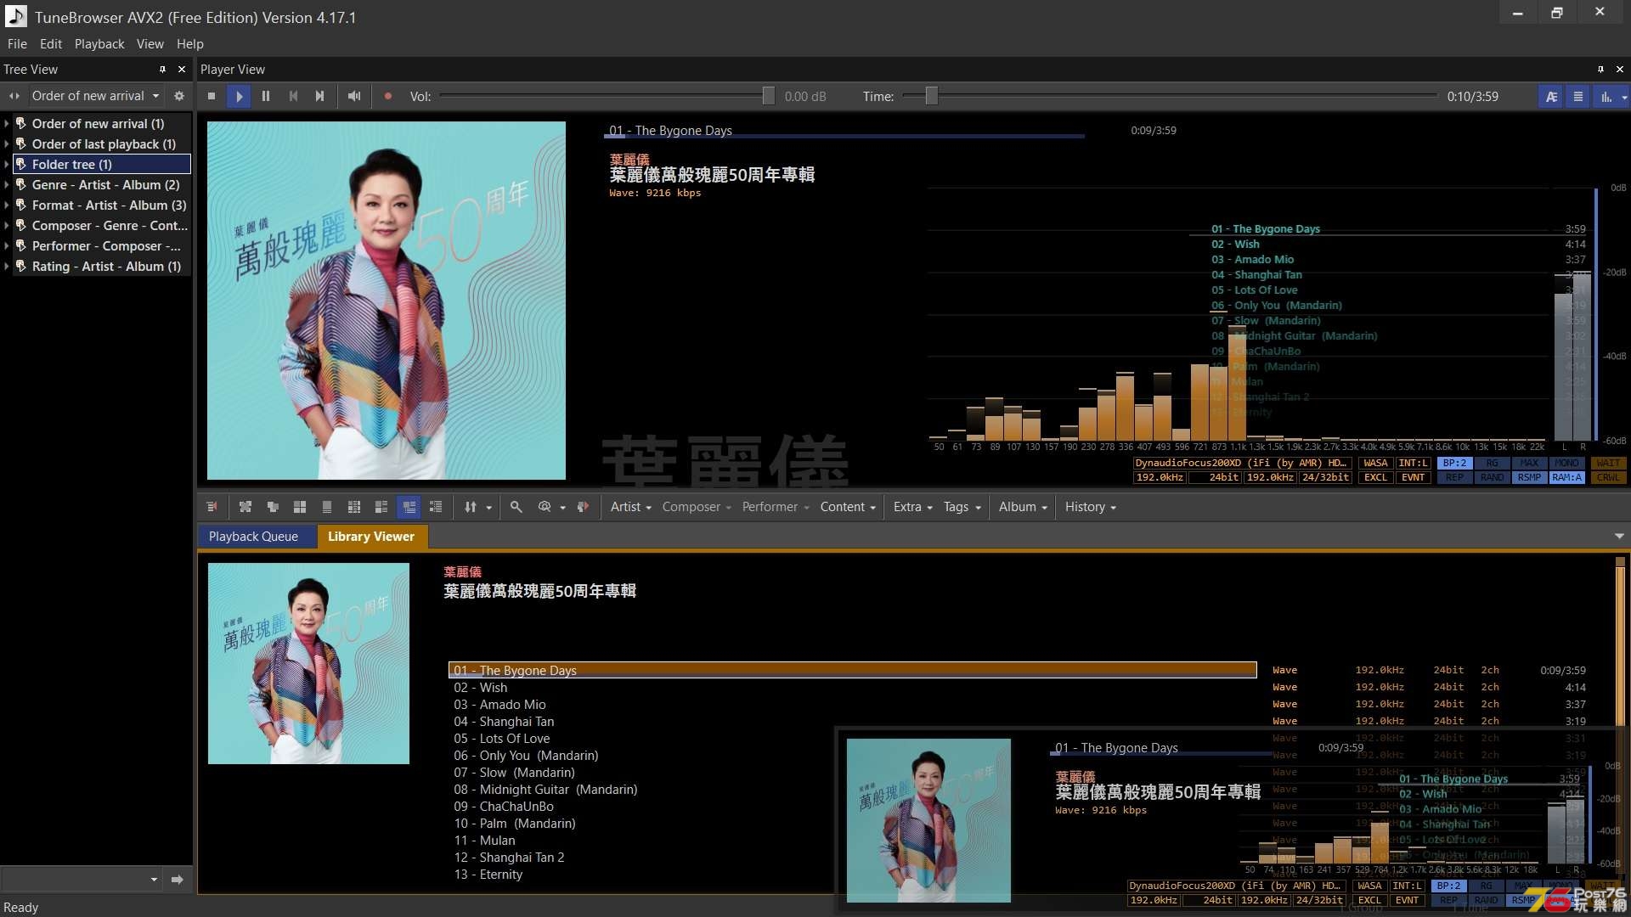This screenshot has height=917, width=1631.
Task: Open the View menu
Action: (x=150, y=44)
